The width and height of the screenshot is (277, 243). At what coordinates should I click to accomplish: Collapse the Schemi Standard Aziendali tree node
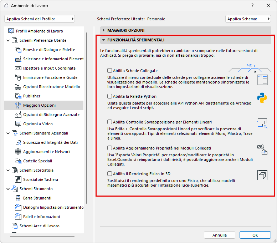click(x=8, y=133)
